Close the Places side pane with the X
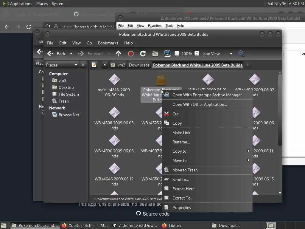 (x=83, y=65)
